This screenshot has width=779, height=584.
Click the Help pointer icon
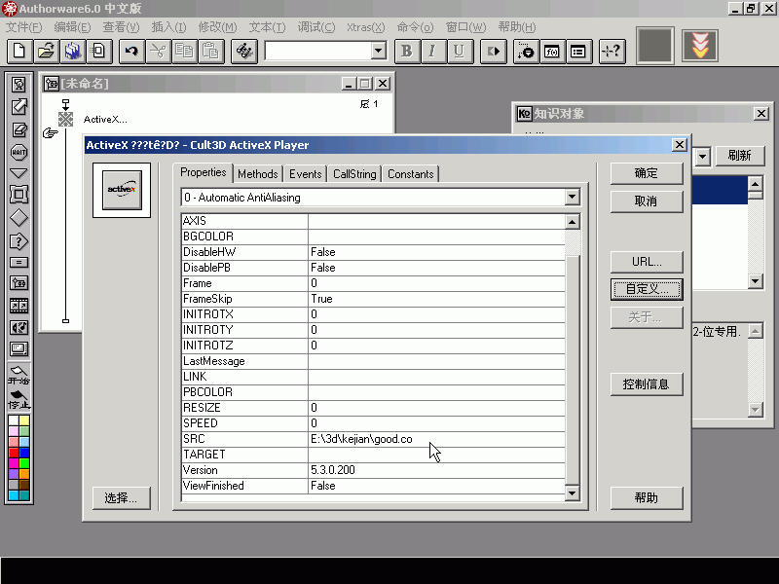pos(612,52)
